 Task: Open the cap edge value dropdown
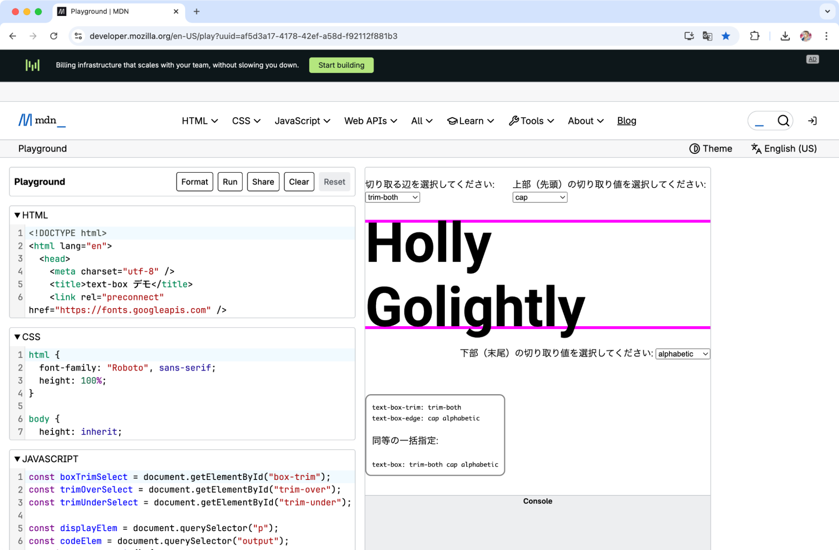tap(539, 197)
